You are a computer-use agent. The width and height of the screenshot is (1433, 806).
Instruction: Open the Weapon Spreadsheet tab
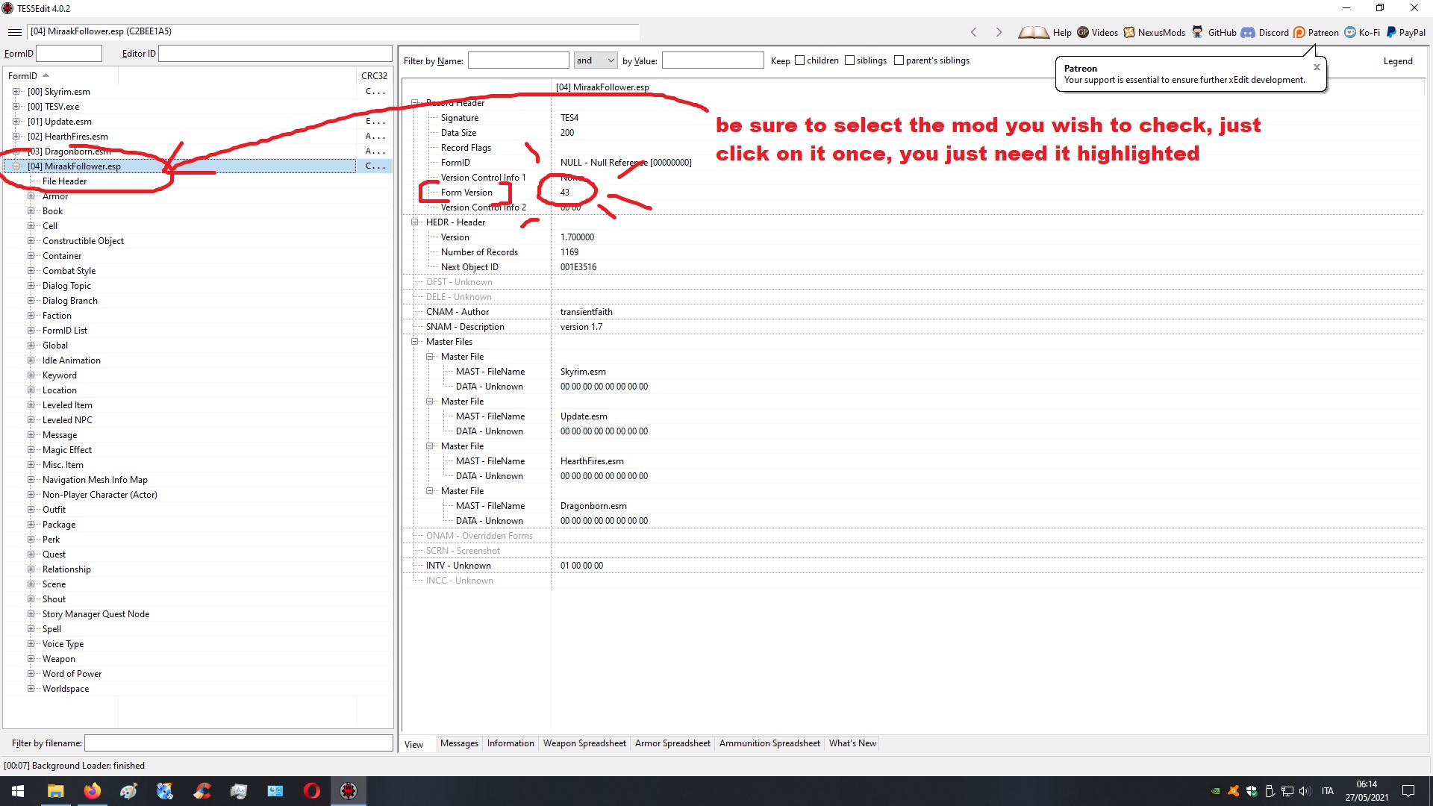click(584, 743)
